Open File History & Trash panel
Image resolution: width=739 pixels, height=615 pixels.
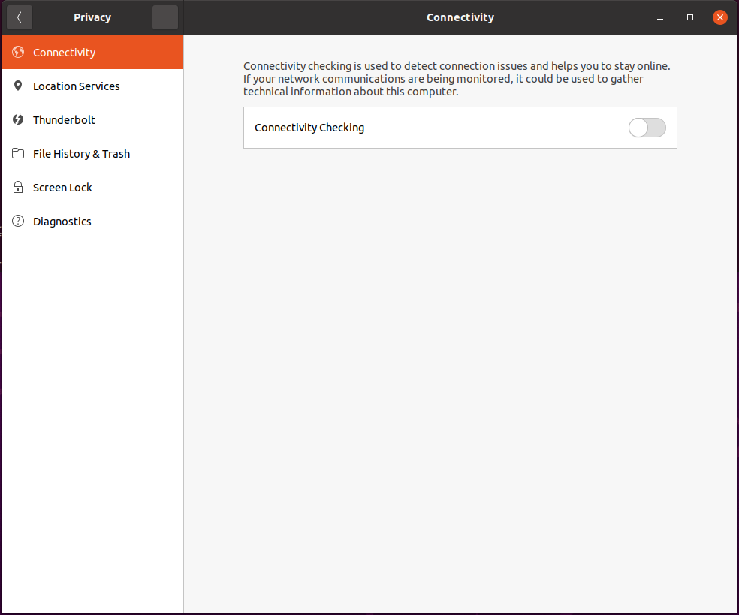click(x=92, y=154)
